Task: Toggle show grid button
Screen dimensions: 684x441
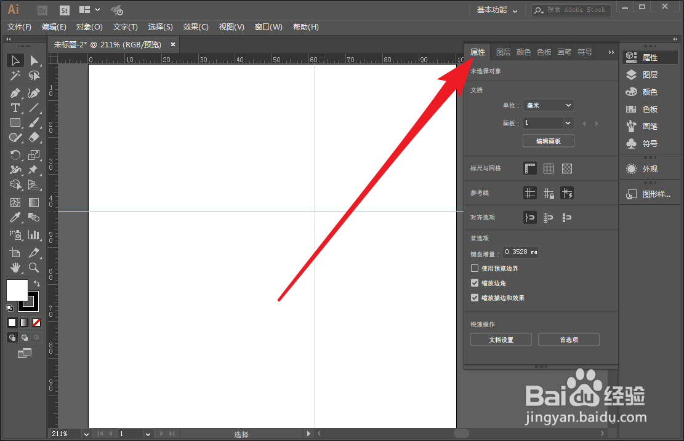Action: (x=549, y=168)
